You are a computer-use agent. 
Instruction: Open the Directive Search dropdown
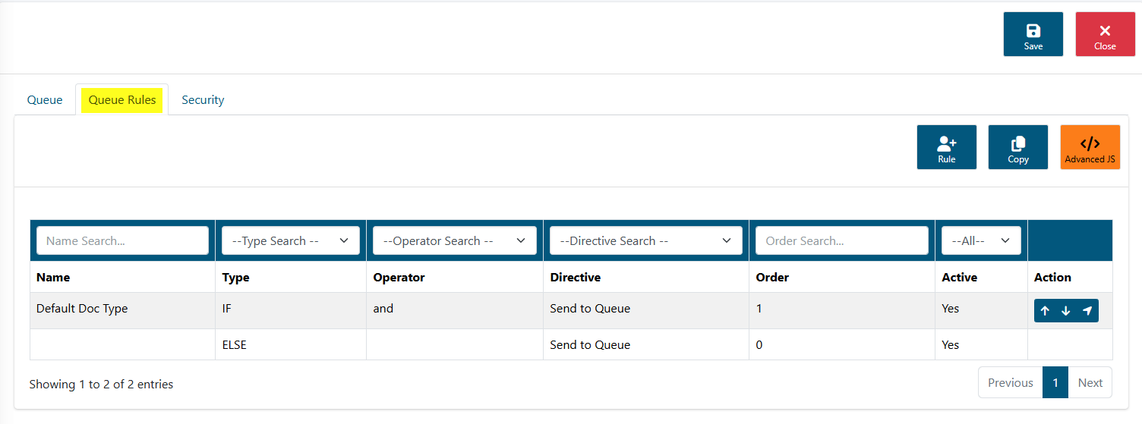(x=646, y=240)
